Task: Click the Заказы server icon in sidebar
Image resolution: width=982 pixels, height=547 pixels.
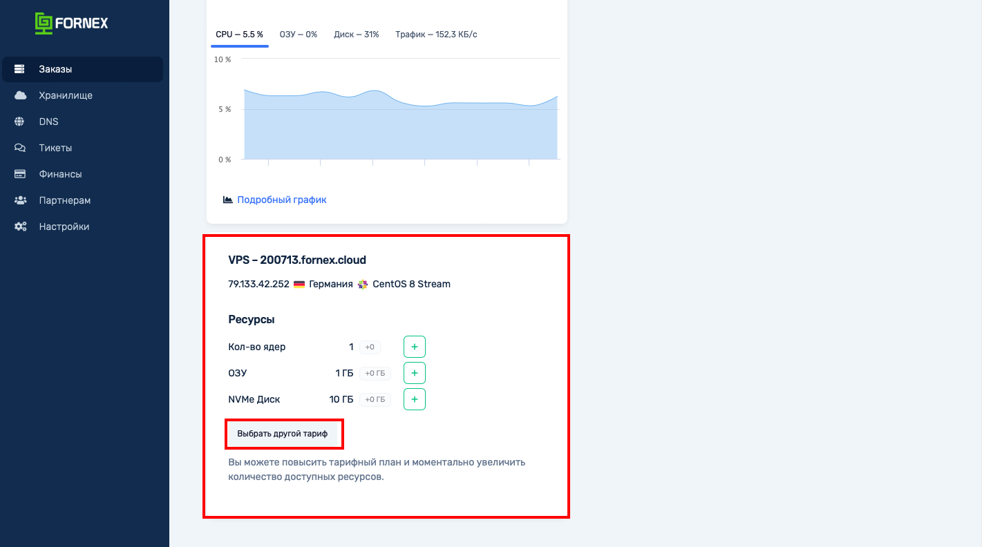Action: 19,69
